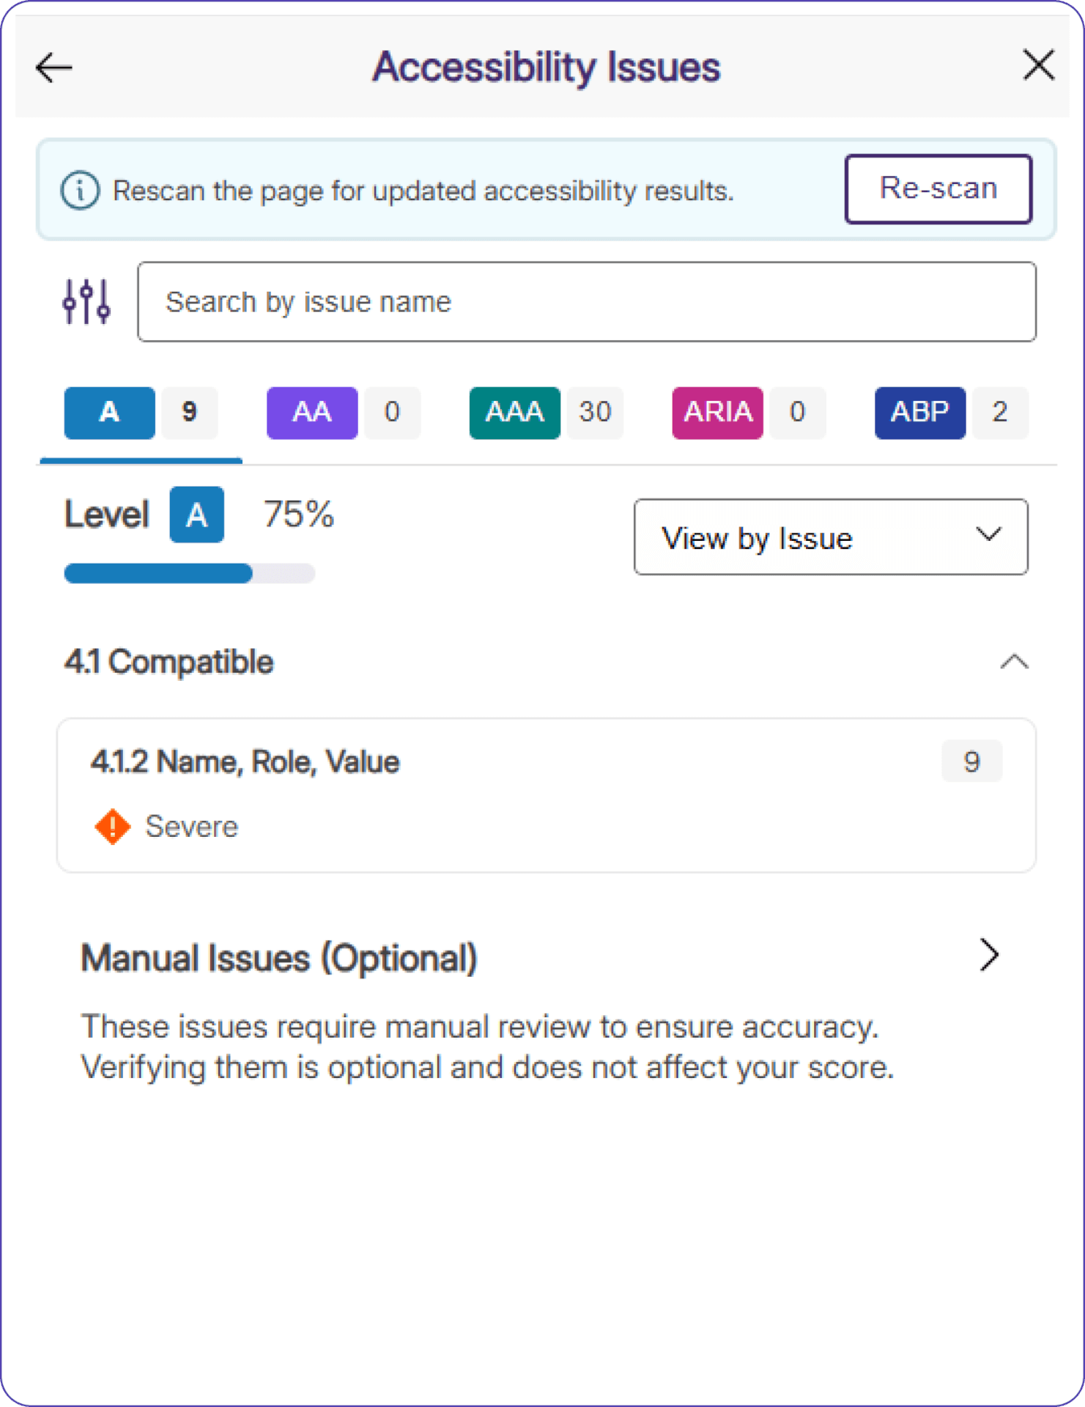Open the View by Issue dropdown
This screenshot has height=1407, width=1085.
coord(830,537)
